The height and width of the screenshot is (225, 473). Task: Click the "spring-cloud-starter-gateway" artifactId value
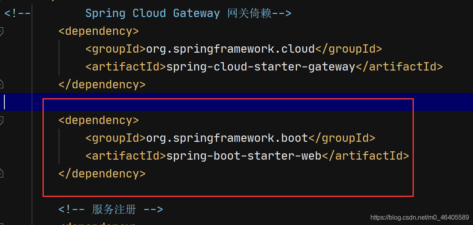point(261,67)
